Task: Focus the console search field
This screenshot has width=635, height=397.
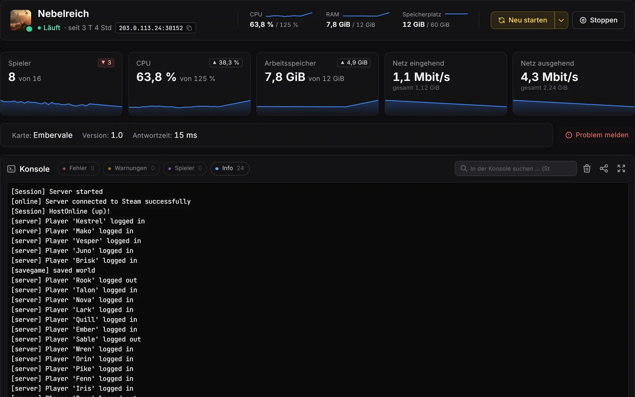Action: coord(516,168)
